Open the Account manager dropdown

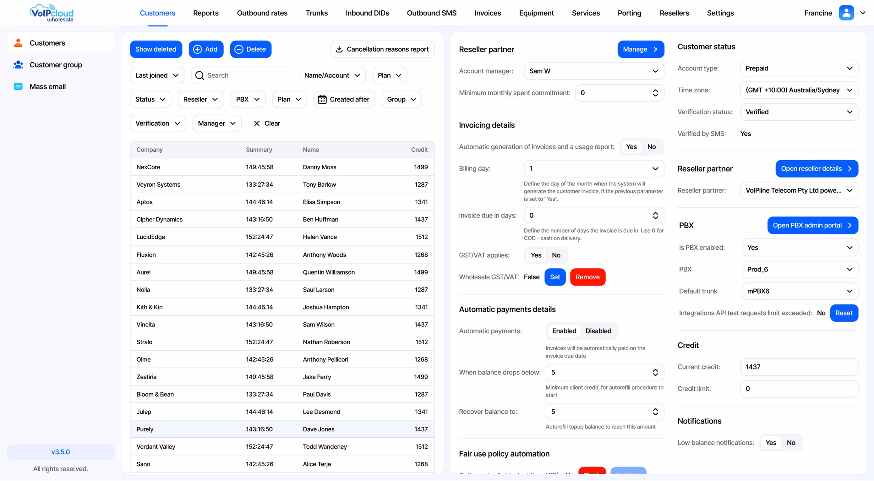click(593, 71)
